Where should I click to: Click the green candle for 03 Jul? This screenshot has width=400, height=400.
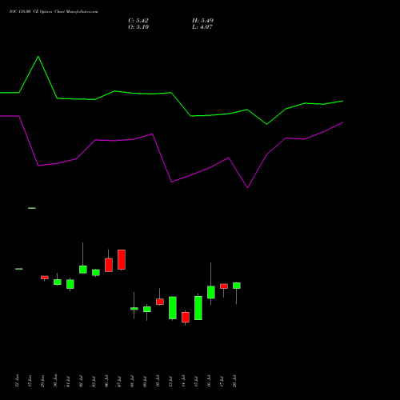96,273
